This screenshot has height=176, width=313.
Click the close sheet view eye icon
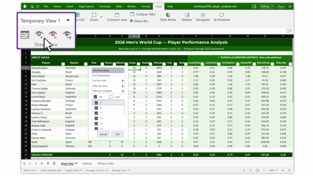53,35
